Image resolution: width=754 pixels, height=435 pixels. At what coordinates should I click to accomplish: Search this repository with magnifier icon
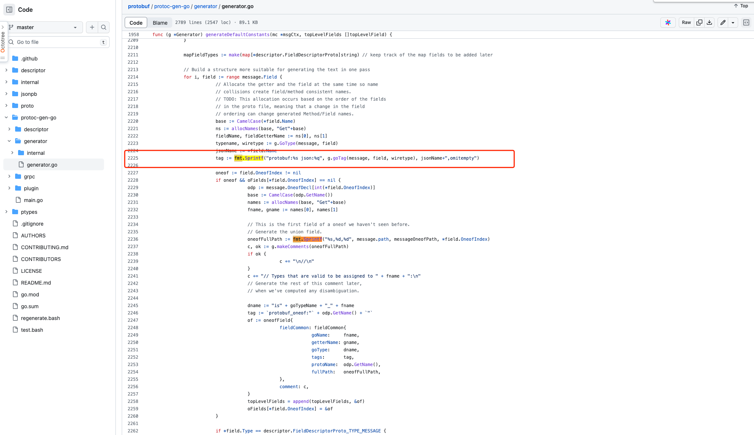coord(104,27)
